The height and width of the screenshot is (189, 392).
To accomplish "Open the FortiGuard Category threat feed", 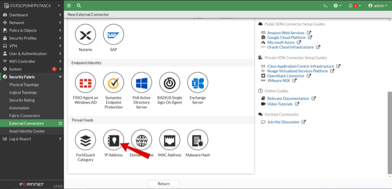I will (85, 140).
